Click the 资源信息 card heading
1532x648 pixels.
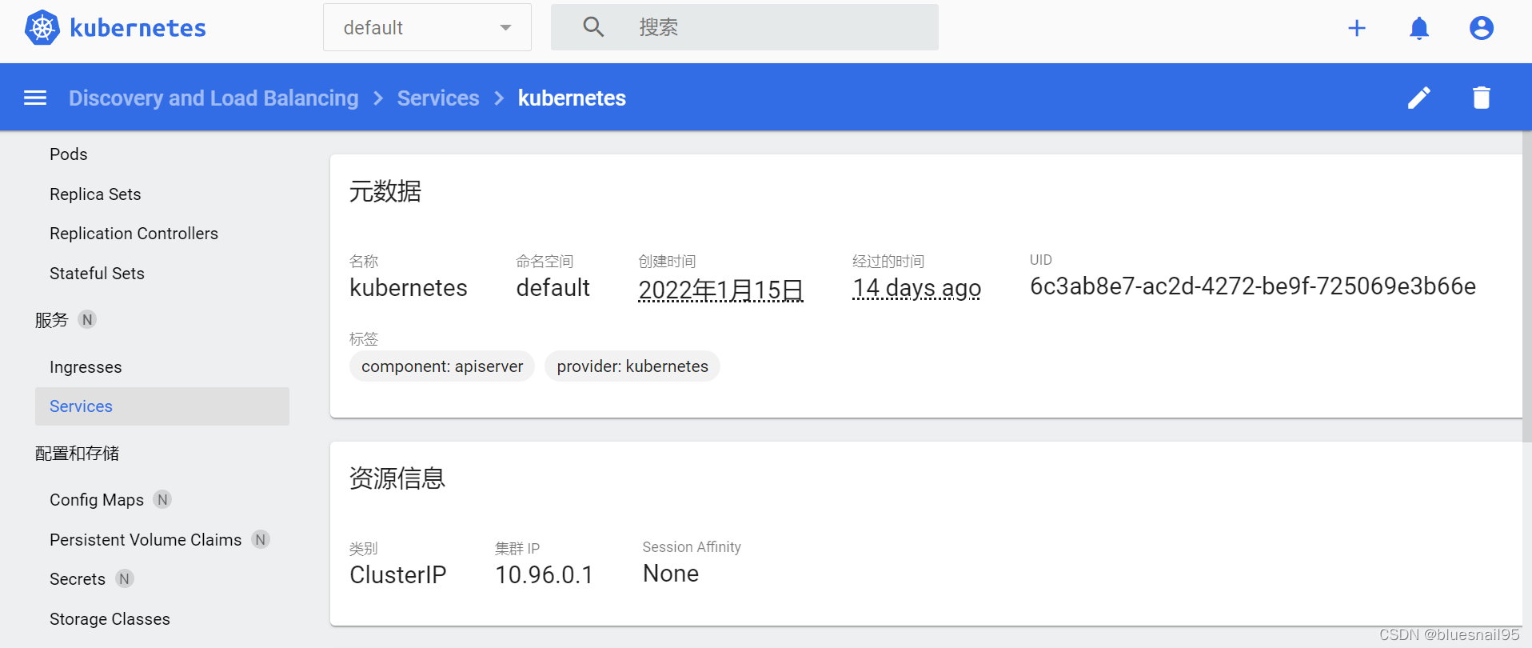pyautogui.click(x=397, y=479)
